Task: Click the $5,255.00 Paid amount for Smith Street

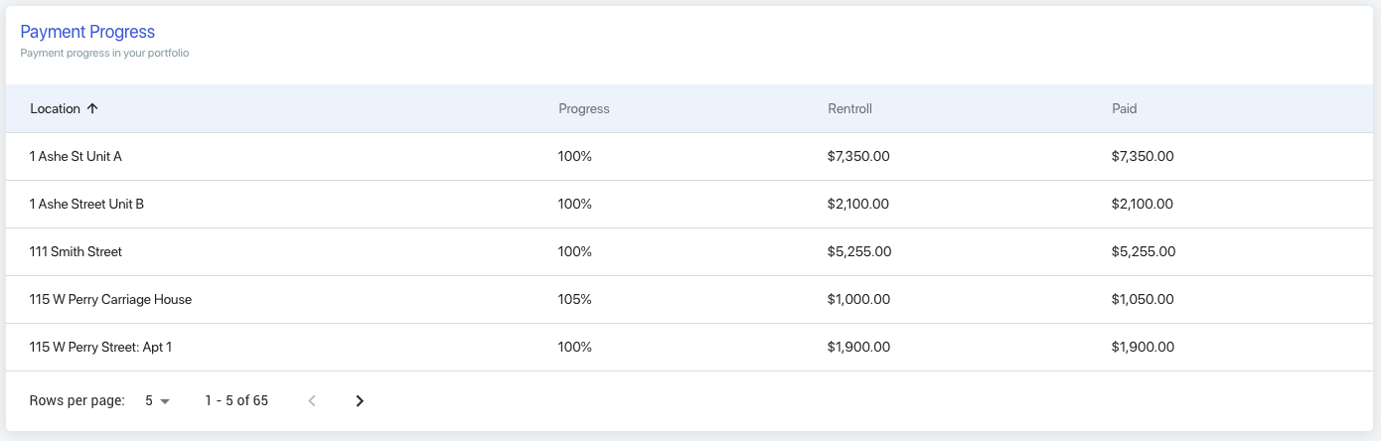Action: pos(1144,252)
